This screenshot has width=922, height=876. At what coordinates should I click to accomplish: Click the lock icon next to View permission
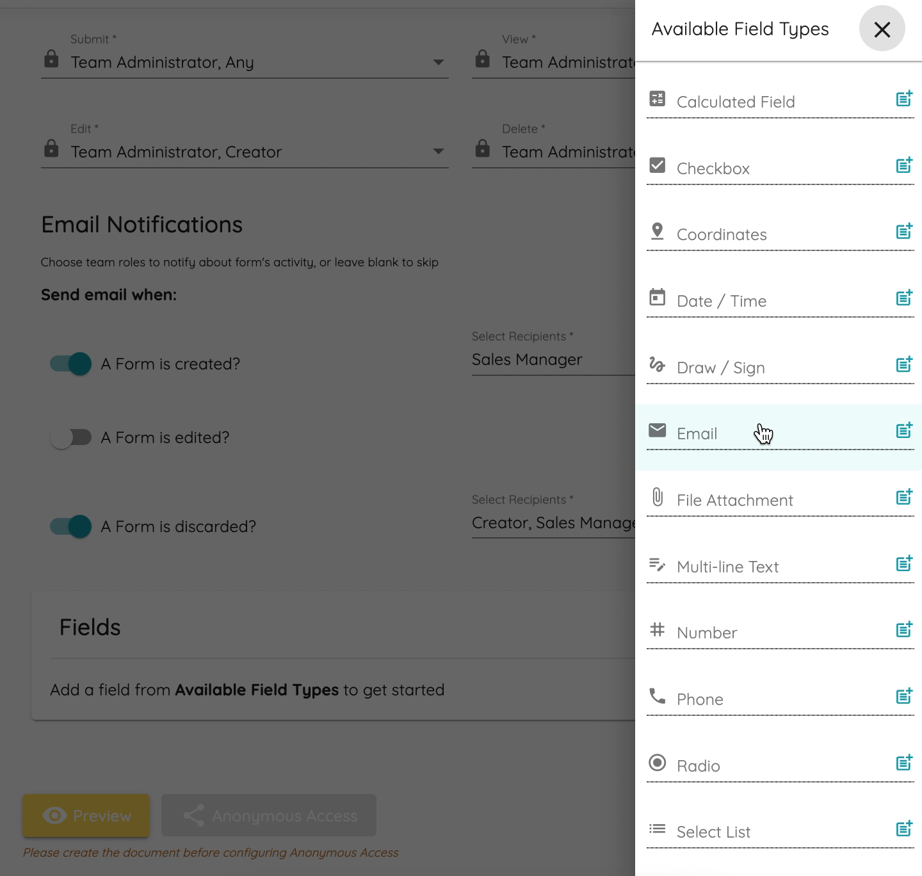coord(483,60)
